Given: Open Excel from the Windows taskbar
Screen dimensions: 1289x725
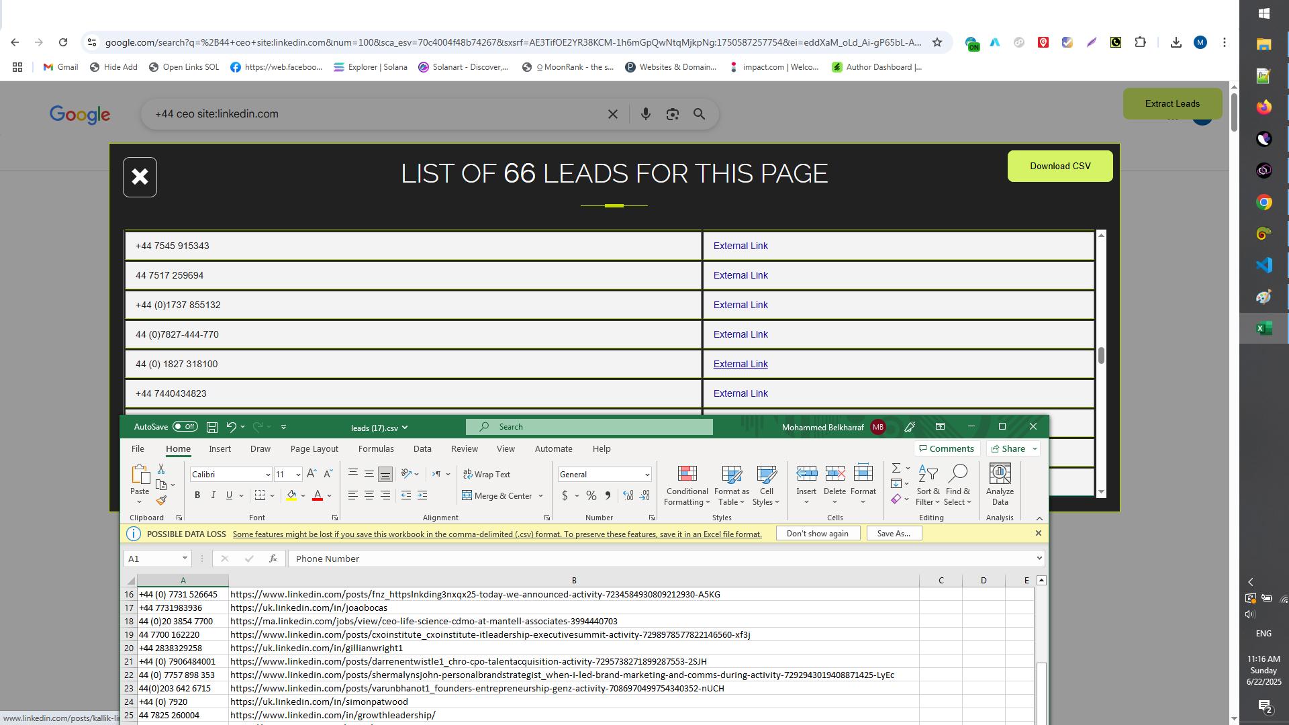Looking at the screenshot, I should click(1264, 328).
